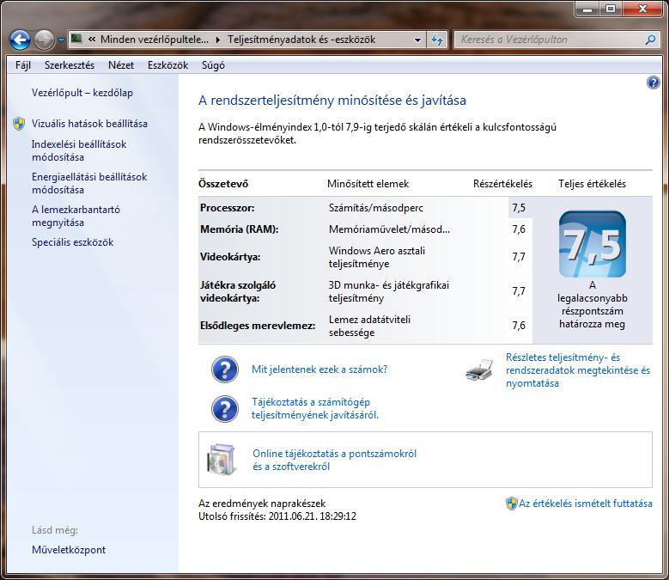Click the 'Részértékelés' column header
The height and width of the screenshot is (580, 669).
pos(502,184)
